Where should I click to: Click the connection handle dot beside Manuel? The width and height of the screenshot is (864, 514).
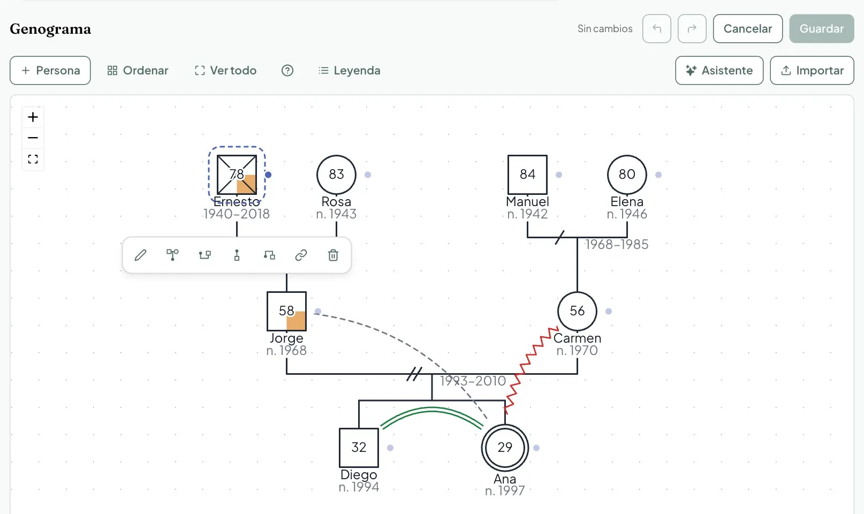tap(559, 175)
